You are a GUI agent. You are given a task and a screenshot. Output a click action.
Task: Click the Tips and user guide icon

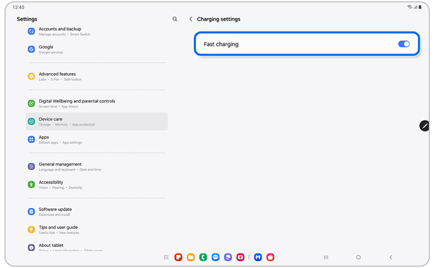(31, 229)
